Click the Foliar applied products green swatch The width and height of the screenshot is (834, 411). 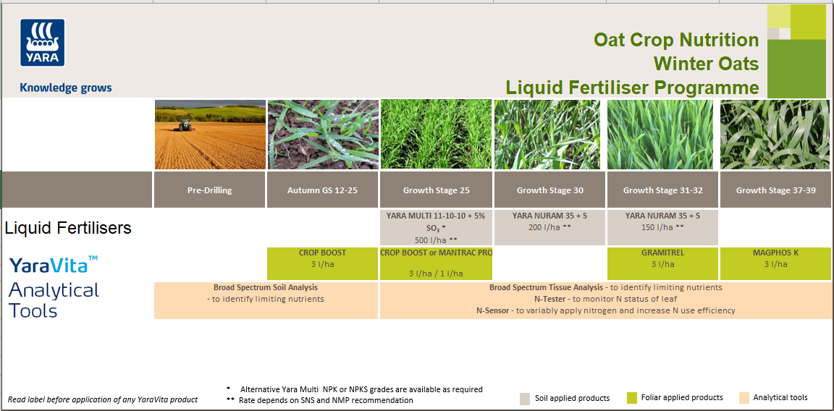[x=631, y=398]
